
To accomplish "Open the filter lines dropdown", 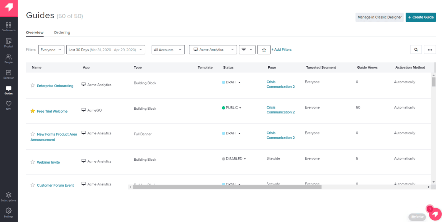I will tap(247, 50).
